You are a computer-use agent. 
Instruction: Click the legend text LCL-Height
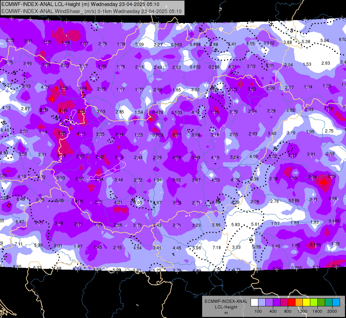(226, 307)
